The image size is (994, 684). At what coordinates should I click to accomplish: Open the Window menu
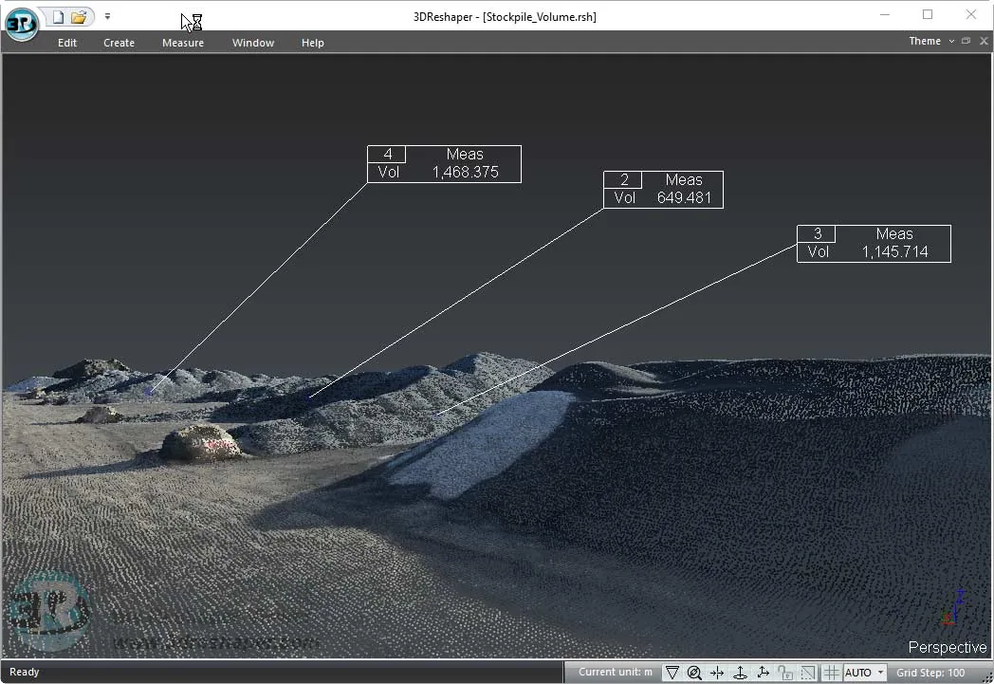(253, 43)
